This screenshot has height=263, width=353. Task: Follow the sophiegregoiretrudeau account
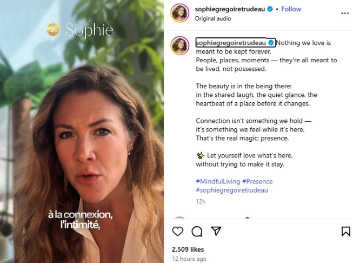291,9
